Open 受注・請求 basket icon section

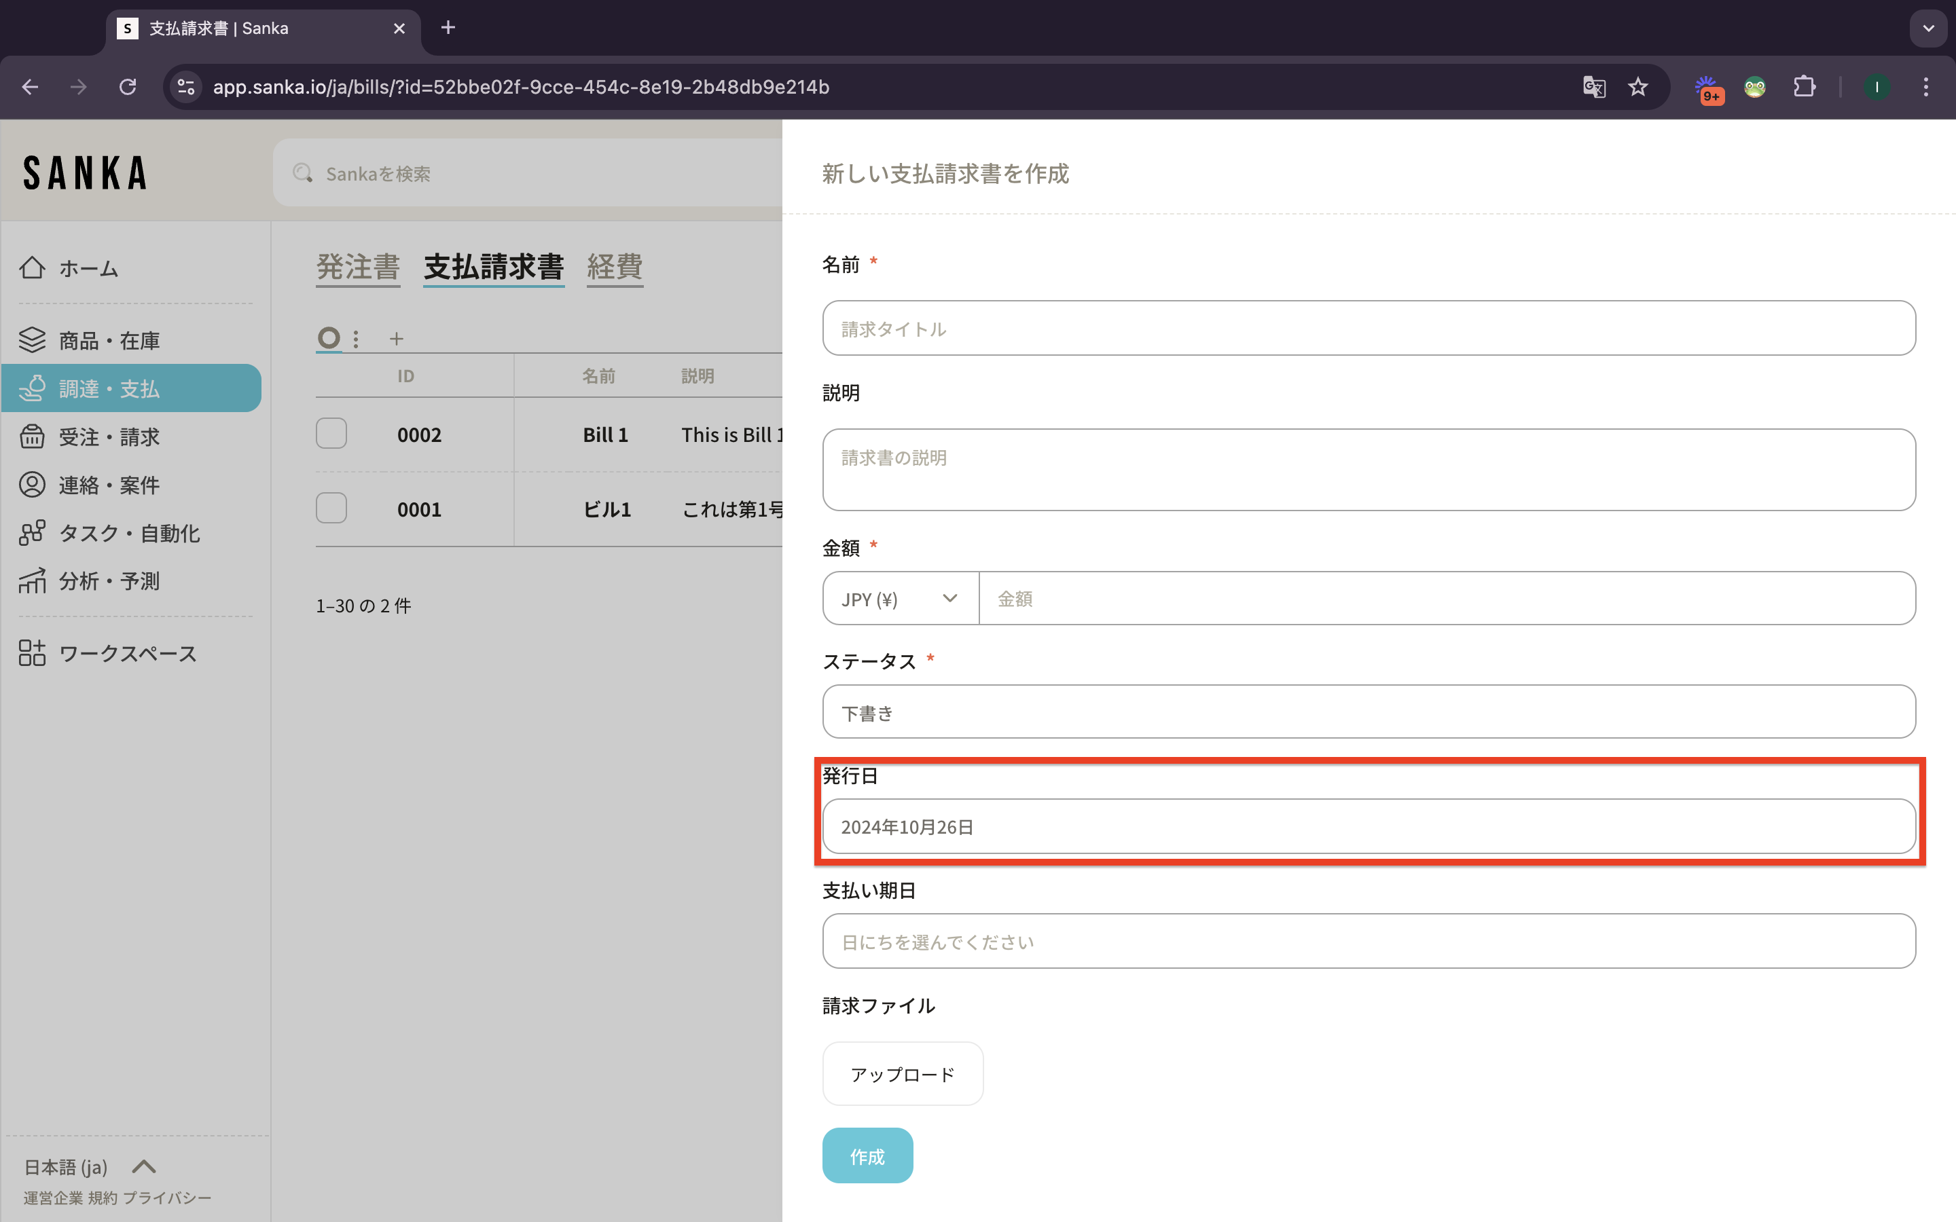(33, 437)
